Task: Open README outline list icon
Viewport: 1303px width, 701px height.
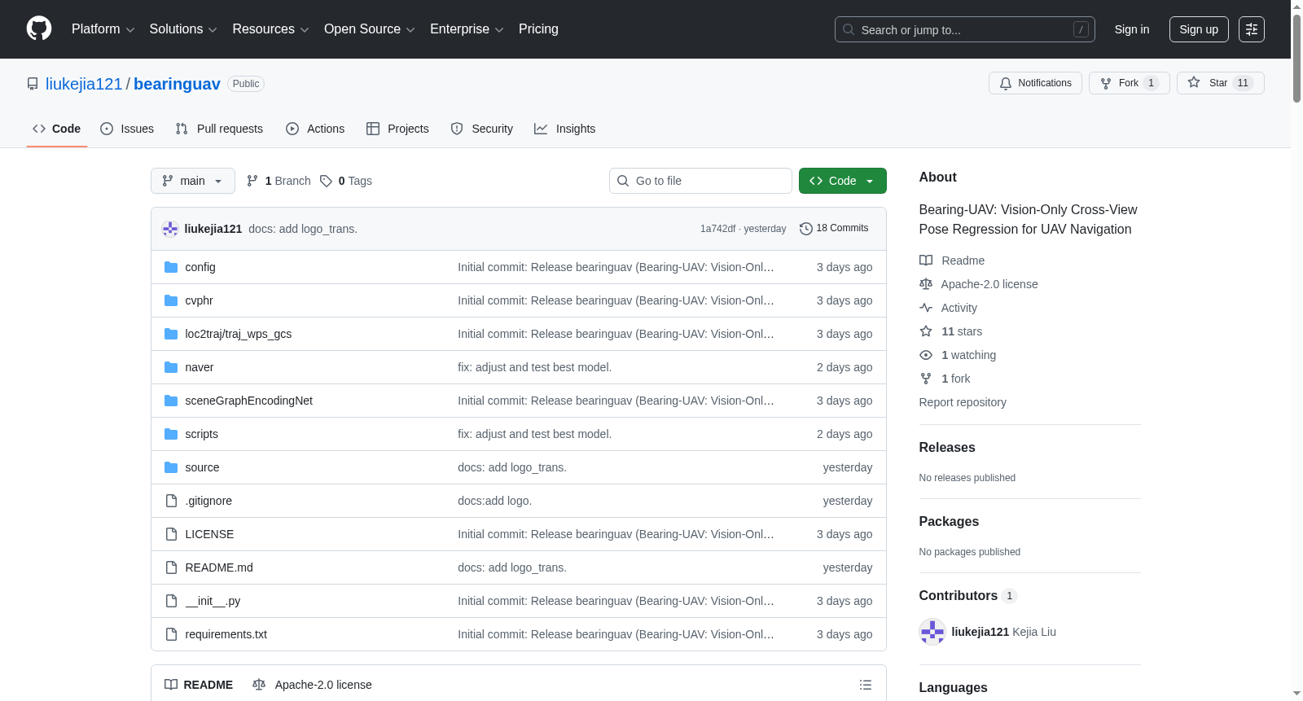Action: 866,685
